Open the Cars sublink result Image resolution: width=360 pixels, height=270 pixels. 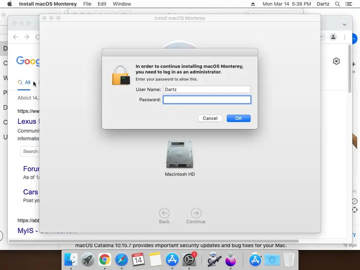31,192
